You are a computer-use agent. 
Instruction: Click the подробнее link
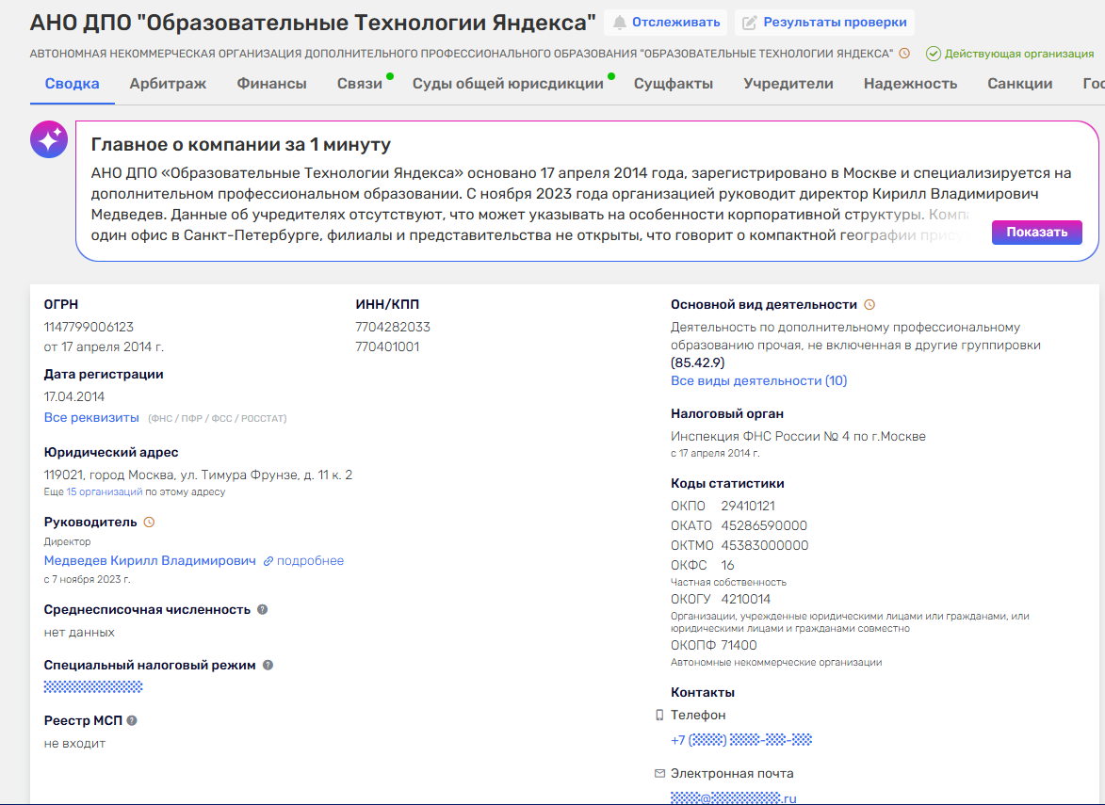tap(310, 561)
